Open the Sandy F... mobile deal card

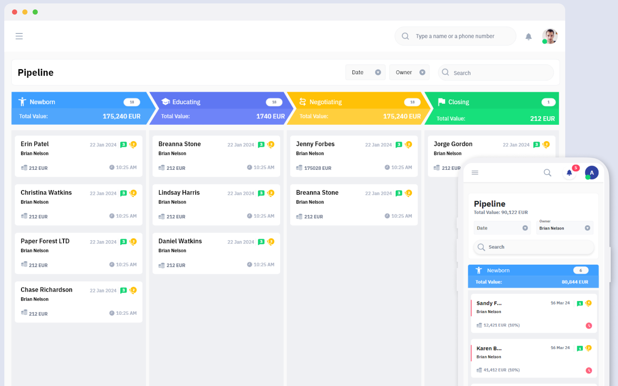coord(534,314)
